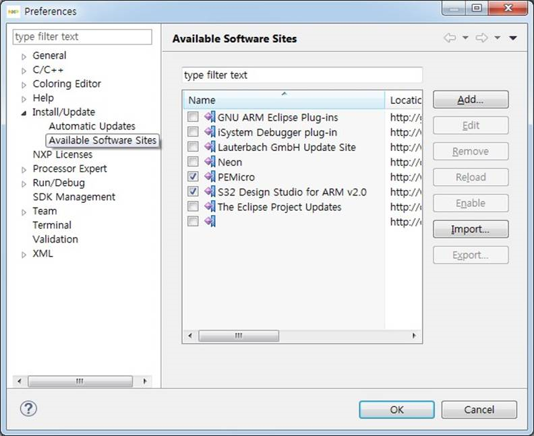Focus the software sites filter field
Viewport: 534px width, 436px height.
(x=302, y=75)
